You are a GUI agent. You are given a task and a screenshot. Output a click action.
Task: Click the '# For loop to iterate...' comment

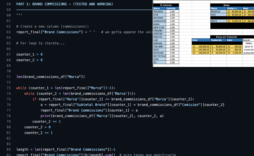(x=40, y=43)
